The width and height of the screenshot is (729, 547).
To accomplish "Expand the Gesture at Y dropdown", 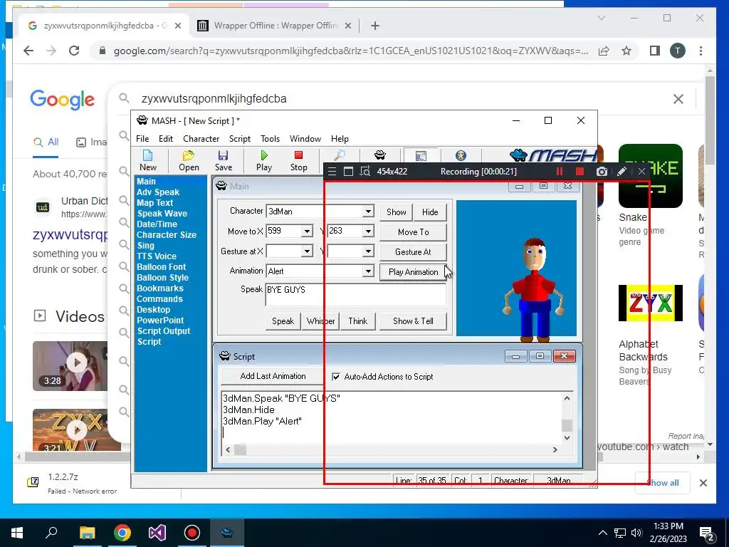I will pos(368,251).
